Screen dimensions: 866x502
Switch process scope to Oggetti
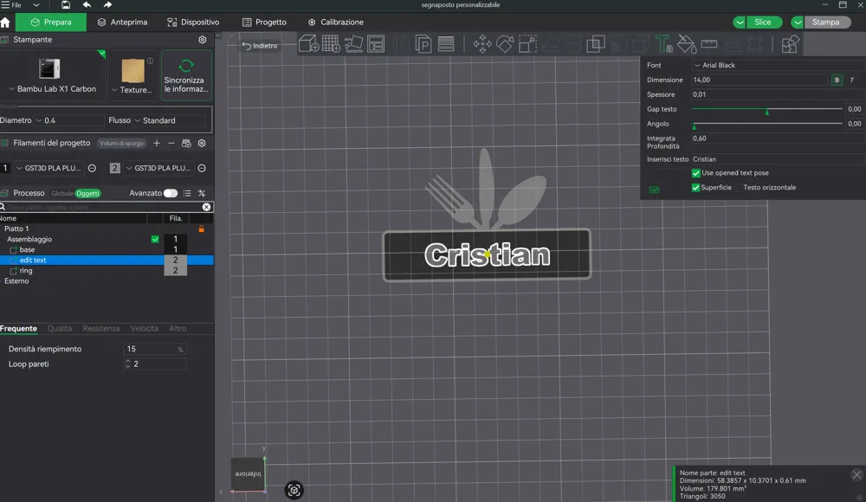point(87,193)
